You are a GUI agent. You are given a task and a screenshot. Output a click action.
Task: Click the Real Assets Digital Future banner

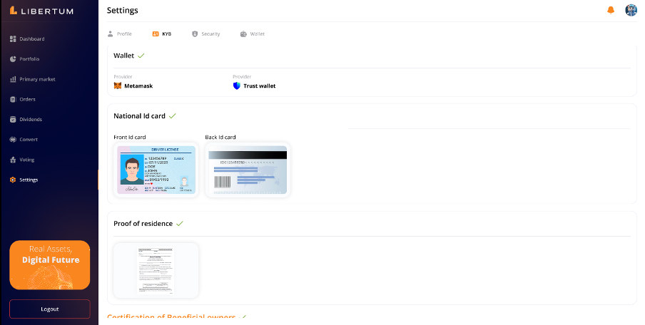[x=50, y=264]
